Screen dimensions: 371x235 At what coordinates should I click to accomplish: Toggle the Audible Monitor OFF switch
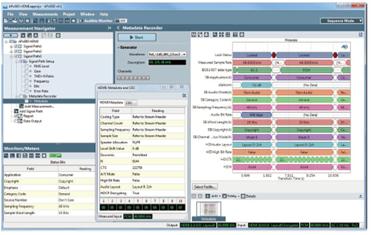click(122, 21)
